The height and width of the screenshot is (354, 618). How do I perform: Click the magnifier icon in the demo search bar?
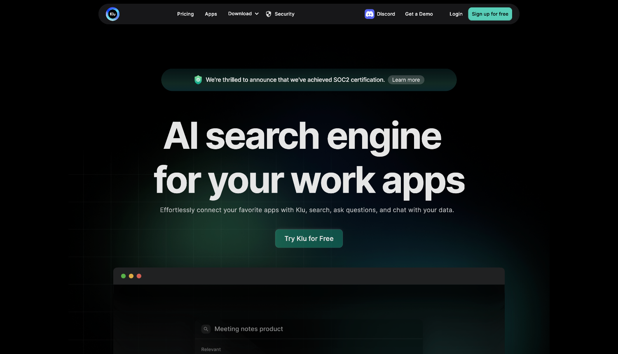coord(206,329)
